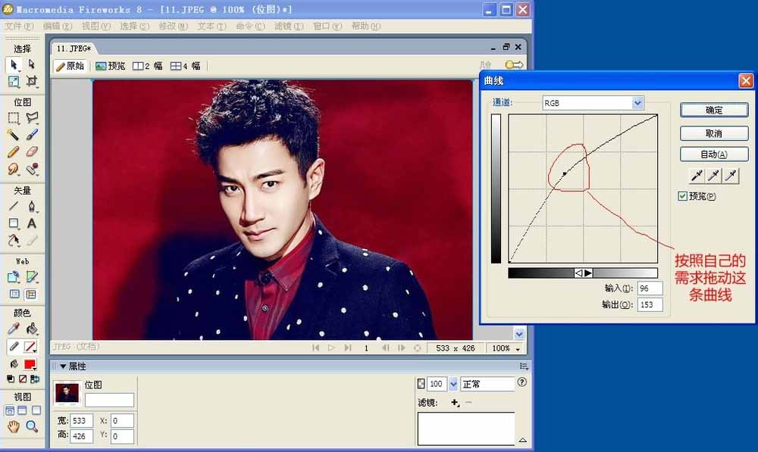Toggle the 预览 preview checkbox in Curves
Screen dimensions: 758x452
pyautogui.click(x=682, y=195)
